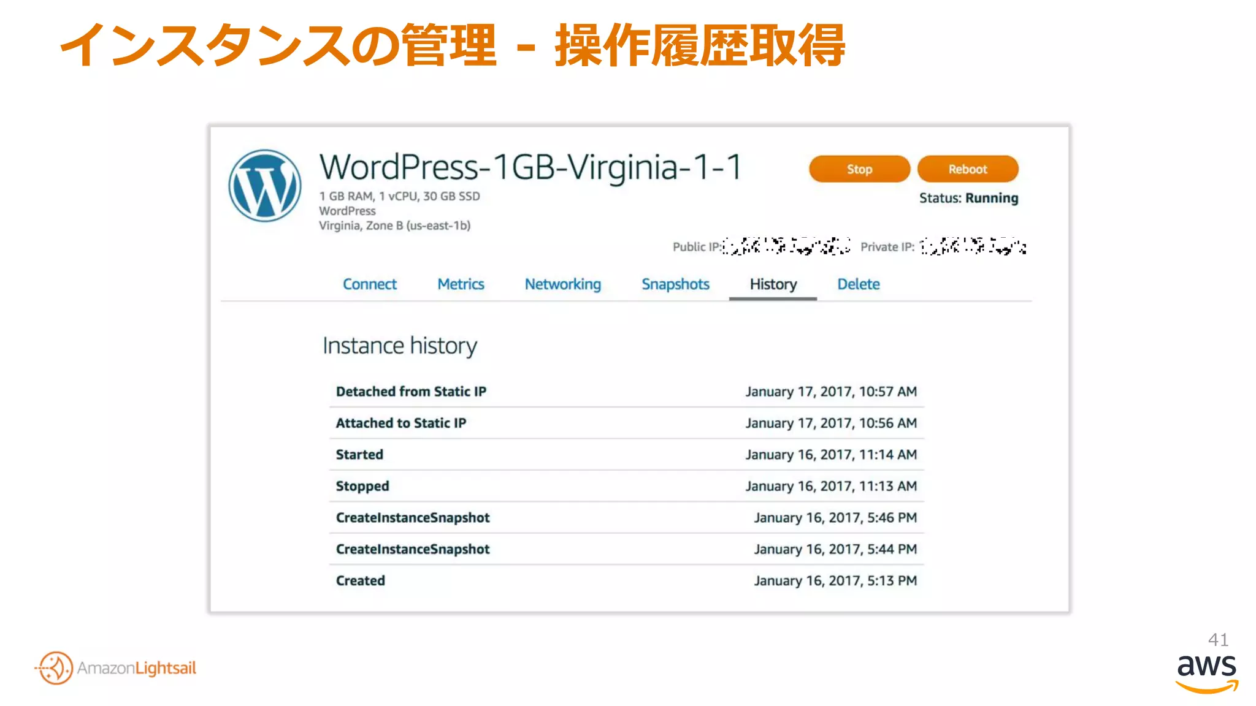The width and height of the screenshot is (1256, 706).
Task: Open the Networking tab
Action: [x=562, y=284]
